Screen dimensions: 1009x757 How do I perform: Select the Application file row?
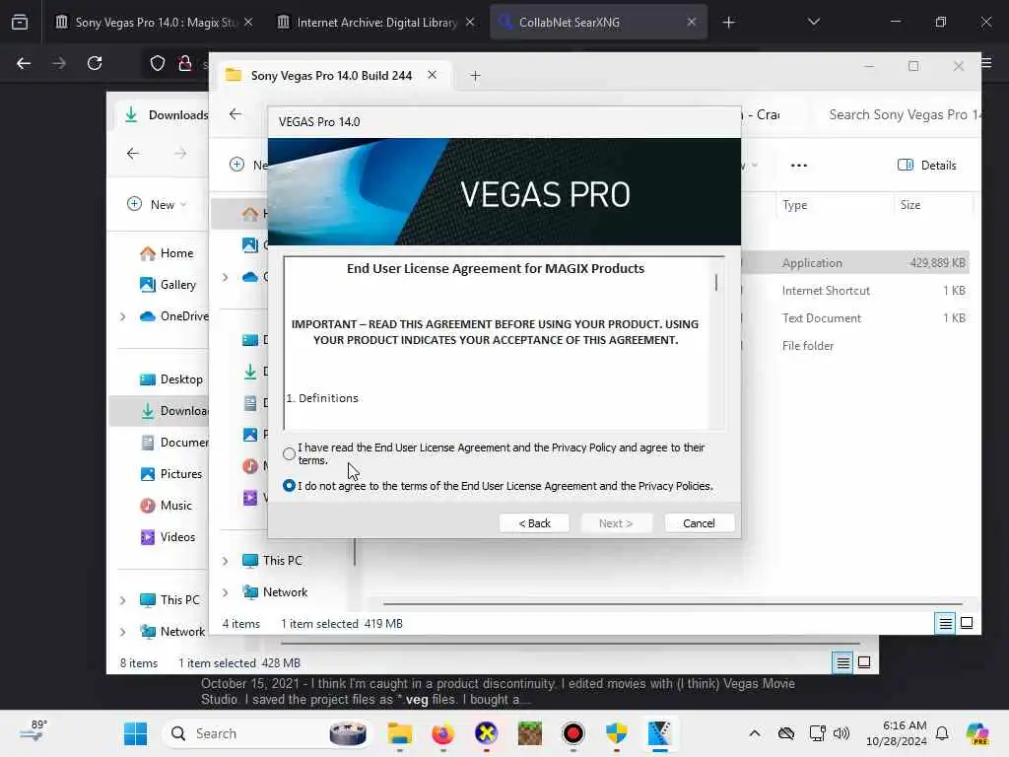pos(854,262)
